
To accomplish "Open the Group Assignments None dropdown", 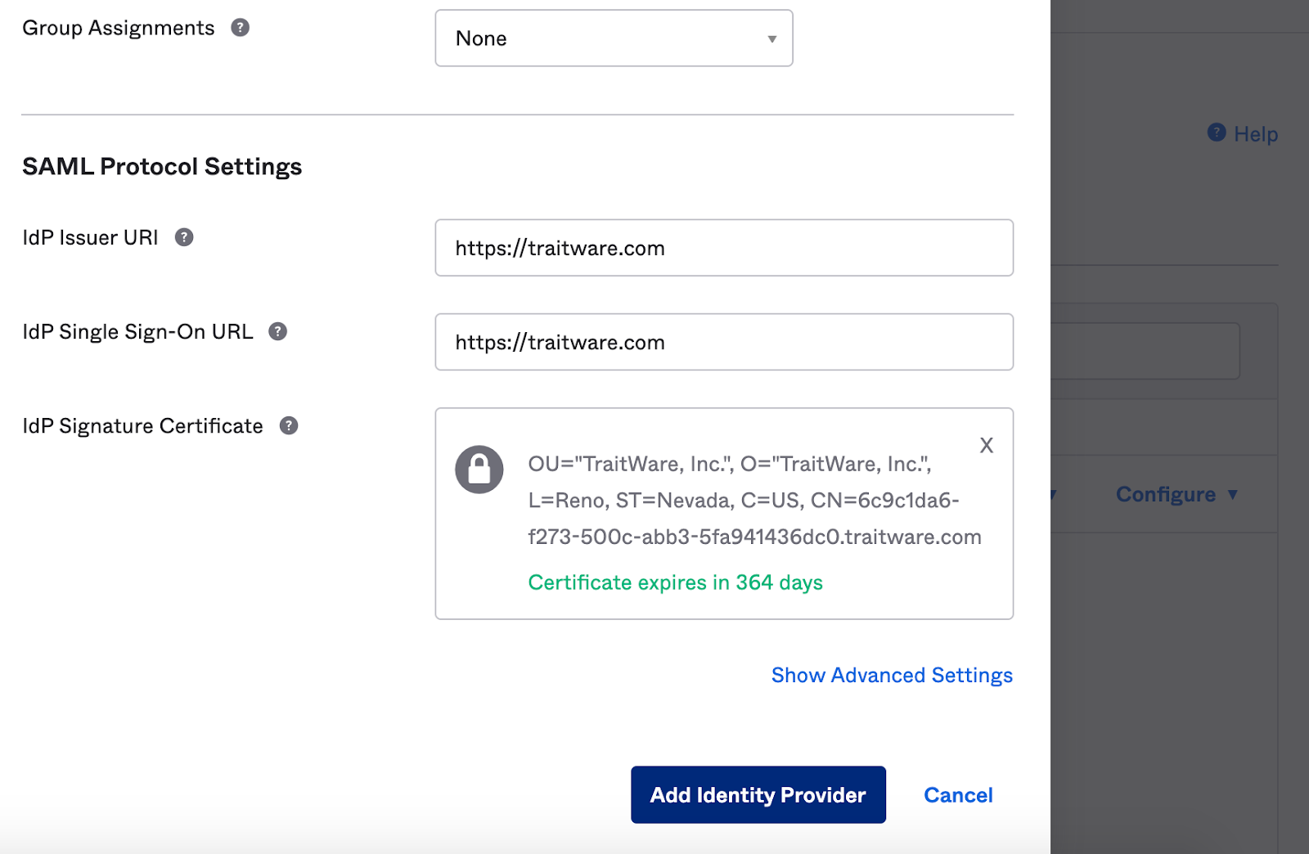I will click(614, 38).
